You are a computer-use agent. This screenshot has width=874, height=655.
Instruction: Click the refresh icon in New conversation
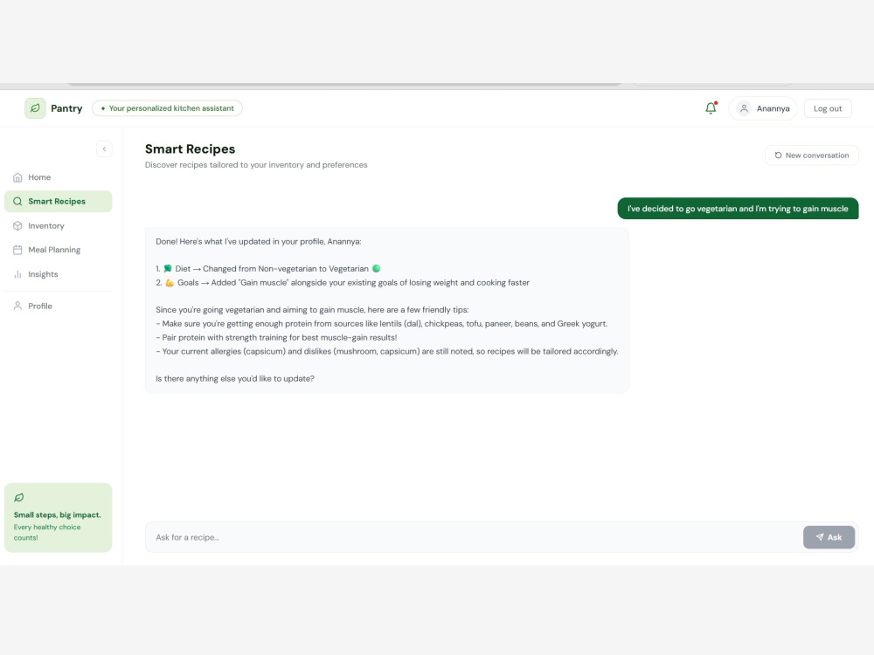(x=778, y=155)
